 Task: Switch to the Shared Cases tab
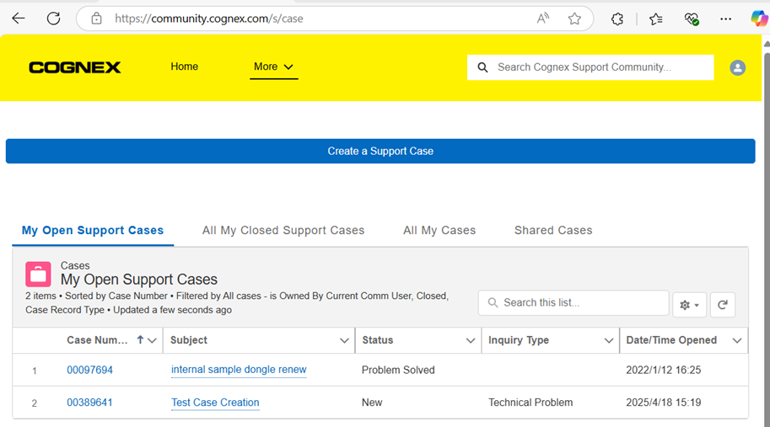tap(553, 231)
